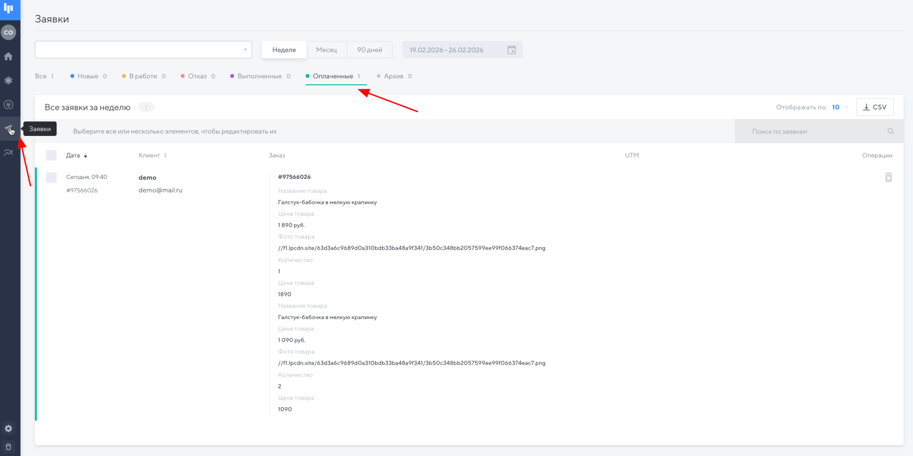Viewport: 913px width, 456px height.
Task: Open the calendar icon in date range field
Action: click(x=511, y=50)
